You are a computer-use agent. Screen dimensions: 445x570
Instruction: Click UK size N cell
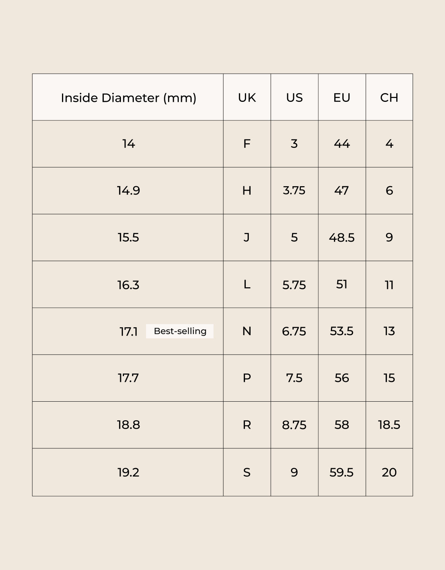pos(247,331)
